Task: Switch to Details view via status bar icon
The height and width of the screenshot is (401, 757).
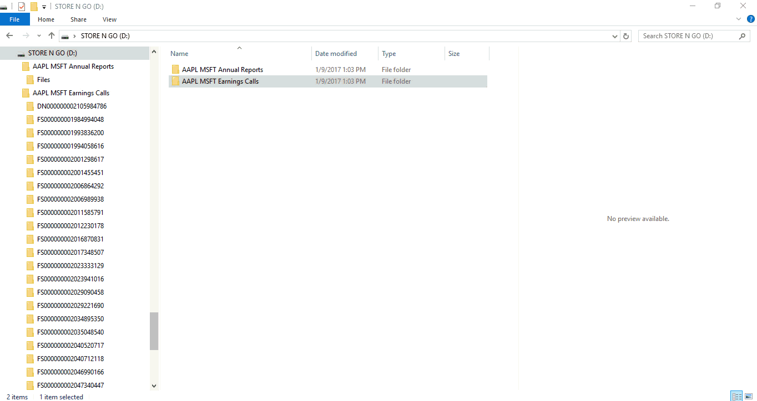Action: tap(737, 396)
